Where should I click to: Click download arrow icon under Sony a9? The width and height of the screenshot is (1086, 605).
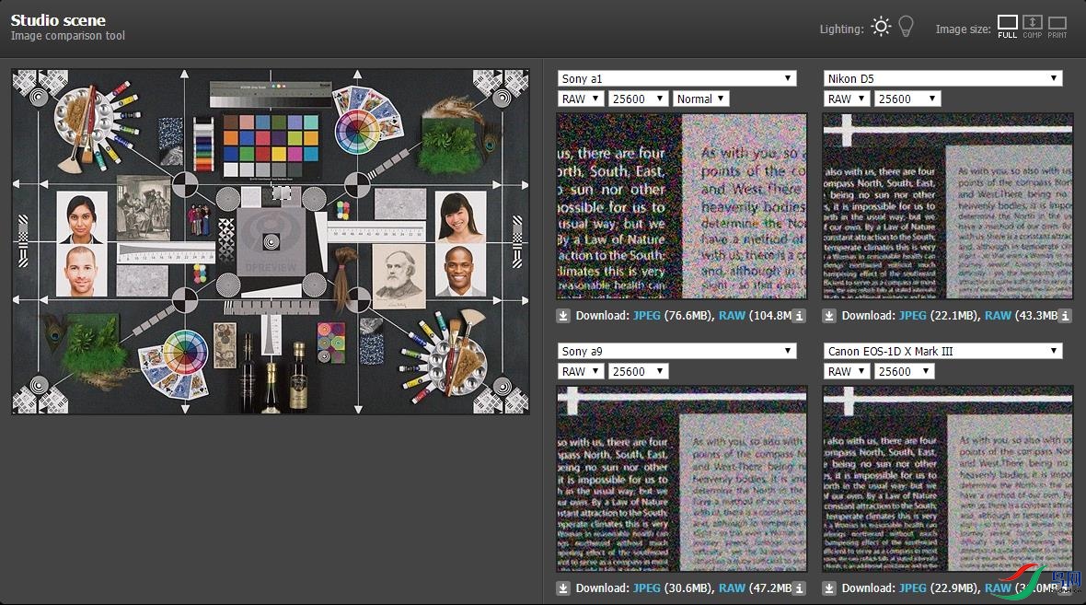(x=563, y=588)
